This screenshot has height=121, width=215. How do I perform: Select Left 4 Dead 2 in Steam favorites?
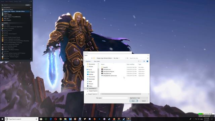[7, 20]
